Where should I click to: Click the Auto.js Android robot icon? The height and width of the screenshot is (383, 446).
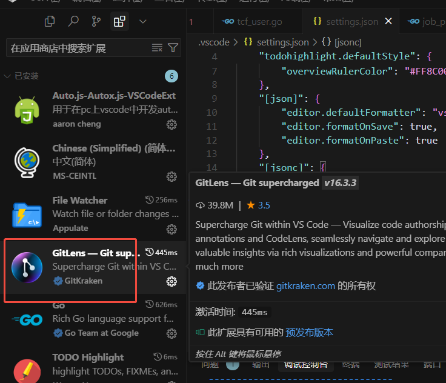(x=27, y=110)
